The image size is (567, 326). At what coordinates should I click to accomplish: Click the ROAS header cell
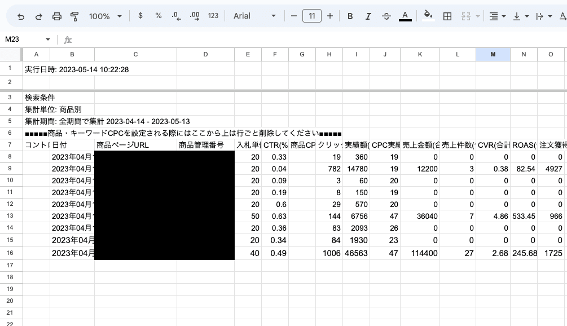[524, 145]
